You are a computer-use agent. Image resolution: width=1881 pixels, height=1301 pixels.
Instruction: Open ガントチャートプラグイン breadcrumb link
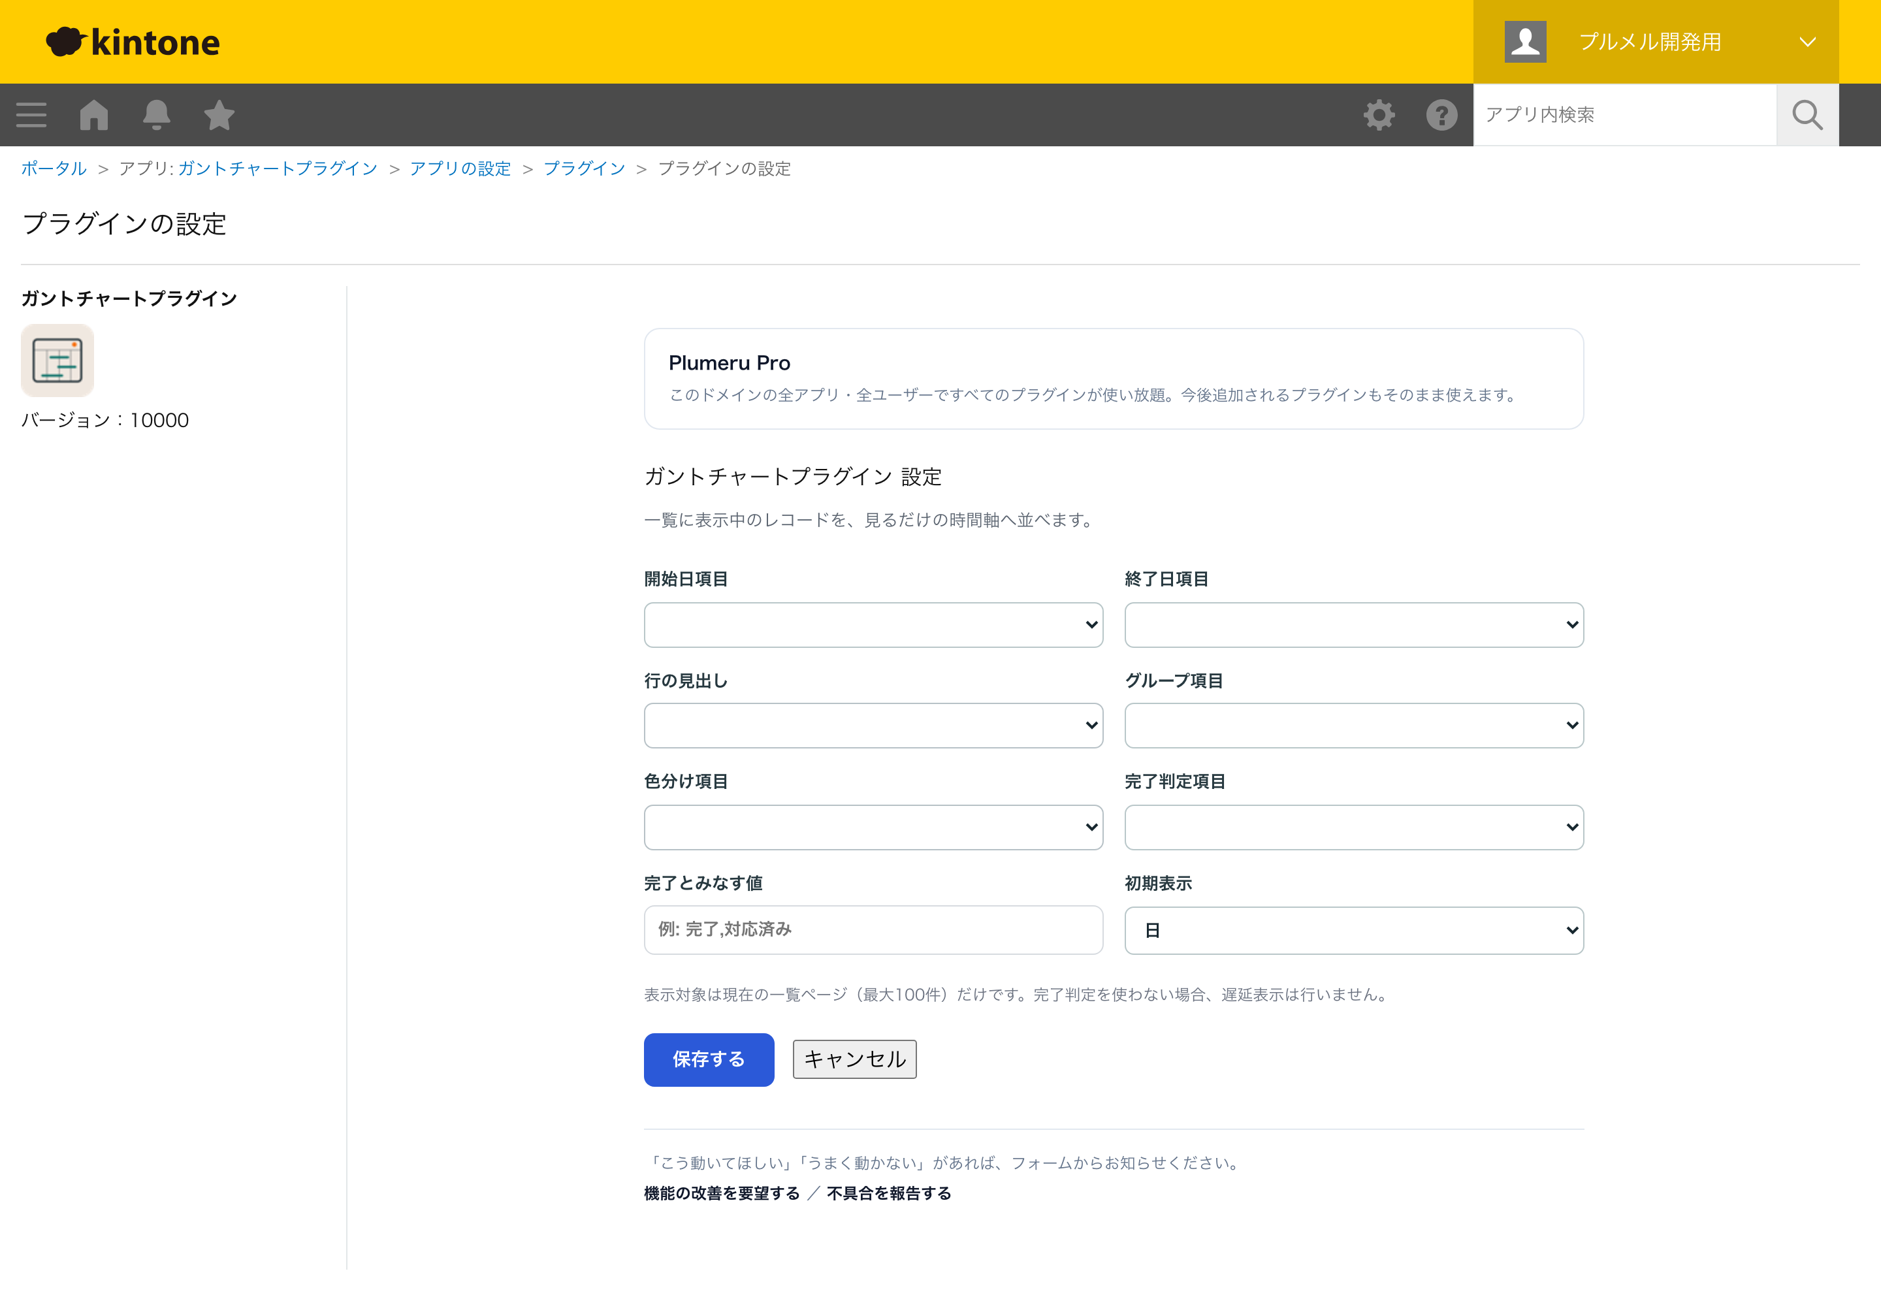point(278,169)
